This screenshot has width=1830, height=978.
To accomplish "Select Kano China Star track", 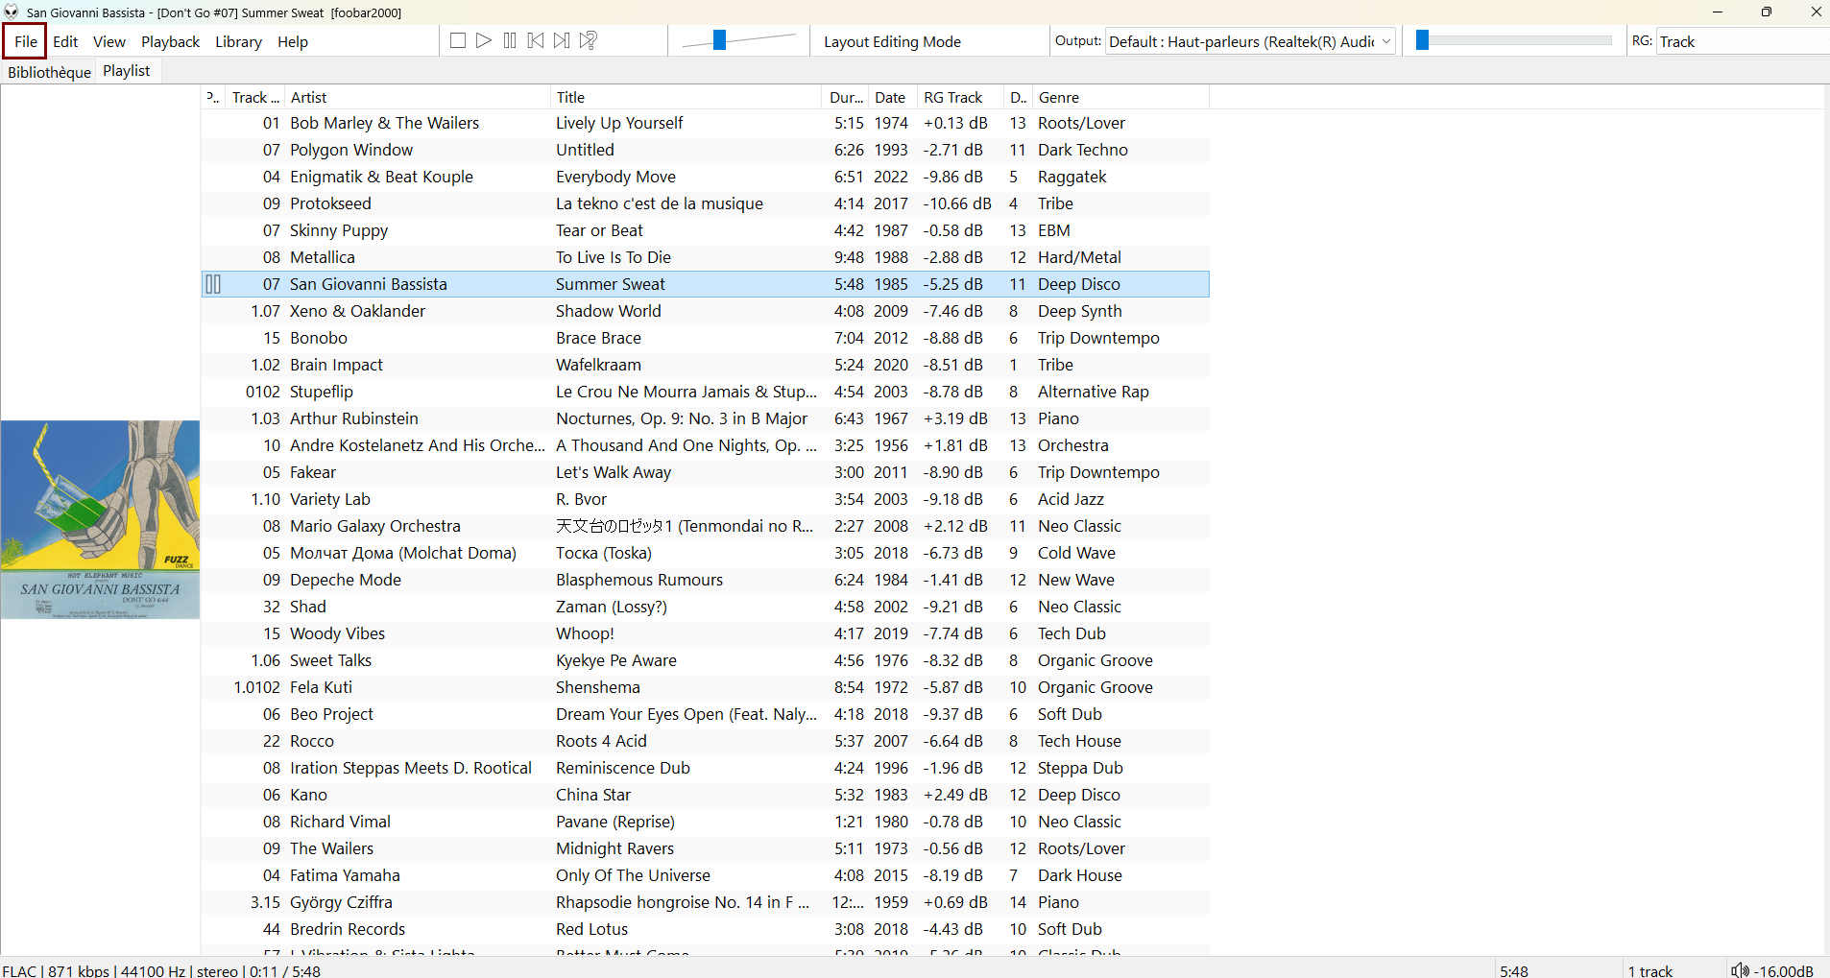I will 705,795.
